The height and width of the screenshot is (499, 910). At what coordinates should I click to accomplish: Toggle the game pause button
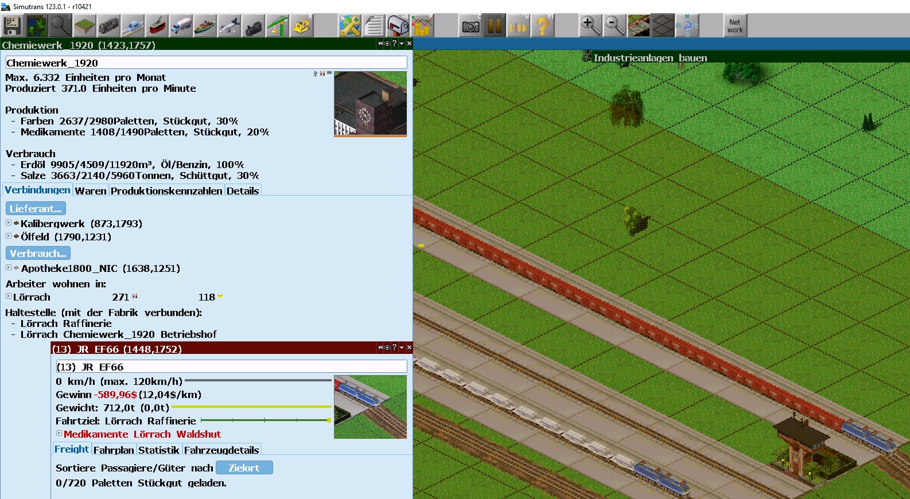point(495,26)
